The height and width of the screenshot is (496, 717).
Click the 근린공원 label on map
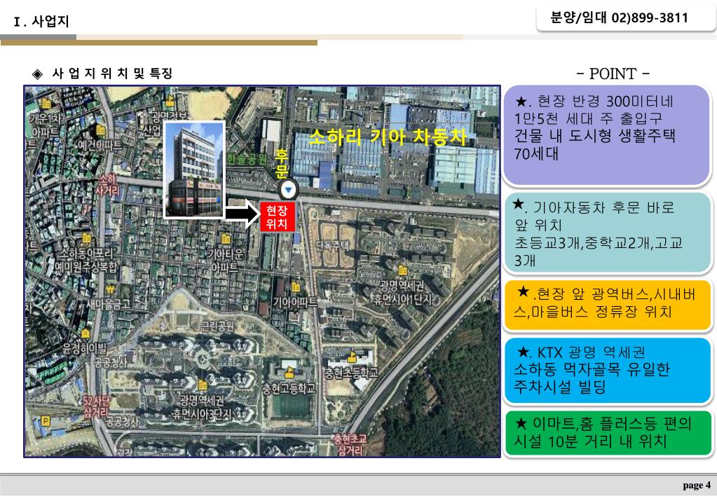pyautogui.click(x=217, y=326)
